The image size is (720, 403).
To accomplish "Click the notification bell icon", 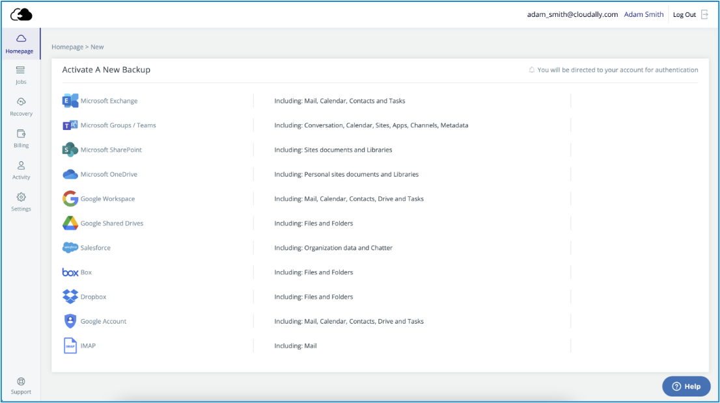I will pyautogui.click(x=531, y=70).
